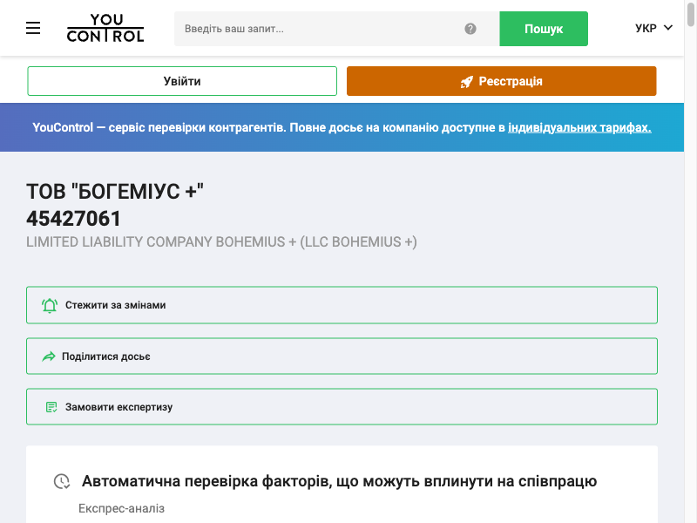Click the search input field Введіть ваш запит

322,28
